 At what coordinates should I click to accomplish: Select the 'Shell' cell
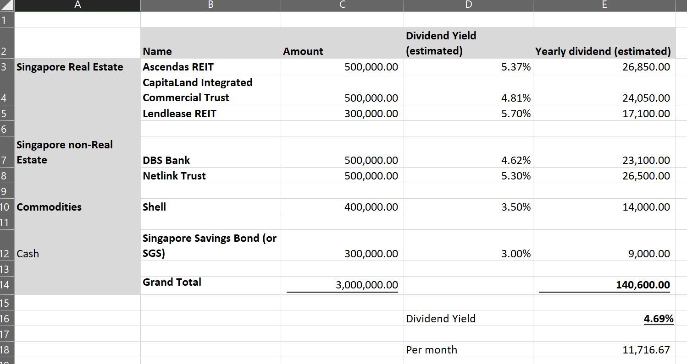(x=211, y=206)
